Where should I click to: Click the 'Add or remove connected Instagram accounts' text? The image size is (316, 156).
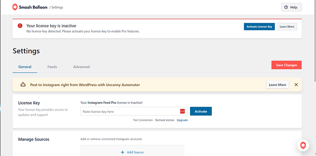tap(111, 139)
